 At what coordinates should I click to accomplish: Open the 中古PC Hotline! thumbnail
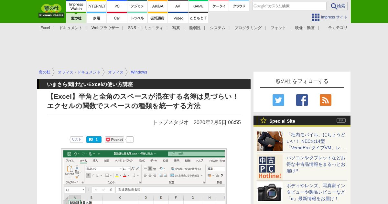[x=270, y=167]
